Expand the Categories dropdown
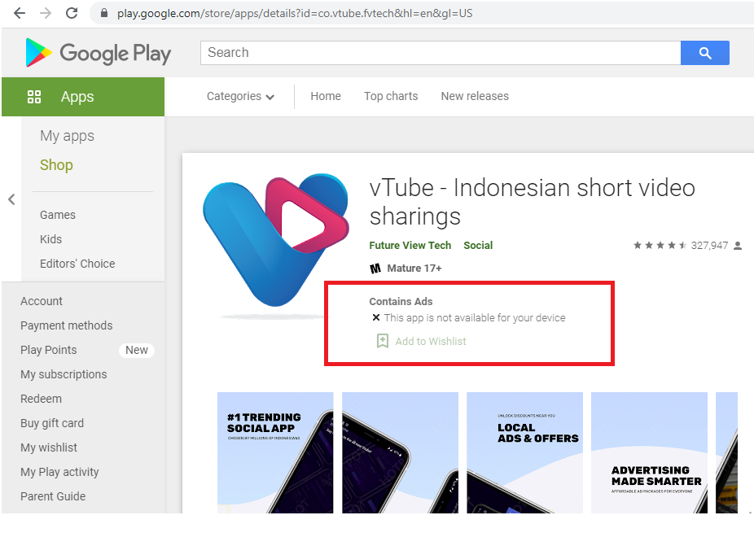 click(x=240, y=97)
